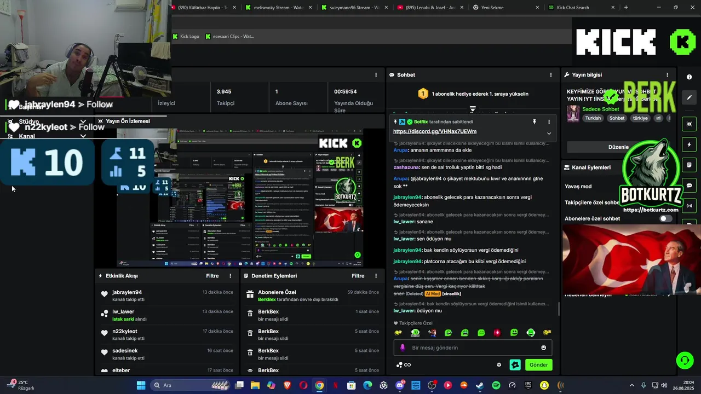Open Filtre in Denetim Eylemleri panel
This screenshot has height=394, width=701.
[x=358, y=276]
